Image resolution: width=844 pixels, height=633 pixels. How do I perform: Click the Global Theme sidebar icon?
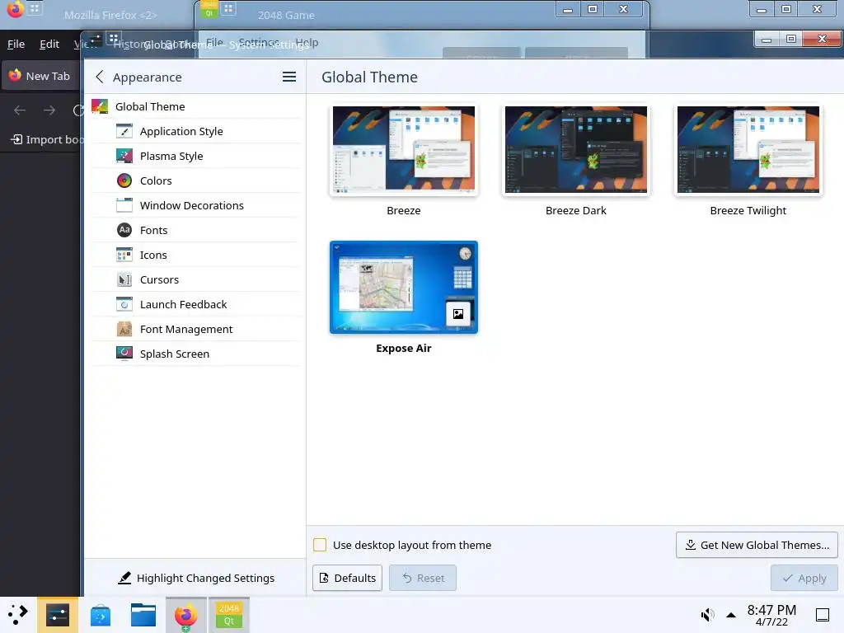point(100,106)
